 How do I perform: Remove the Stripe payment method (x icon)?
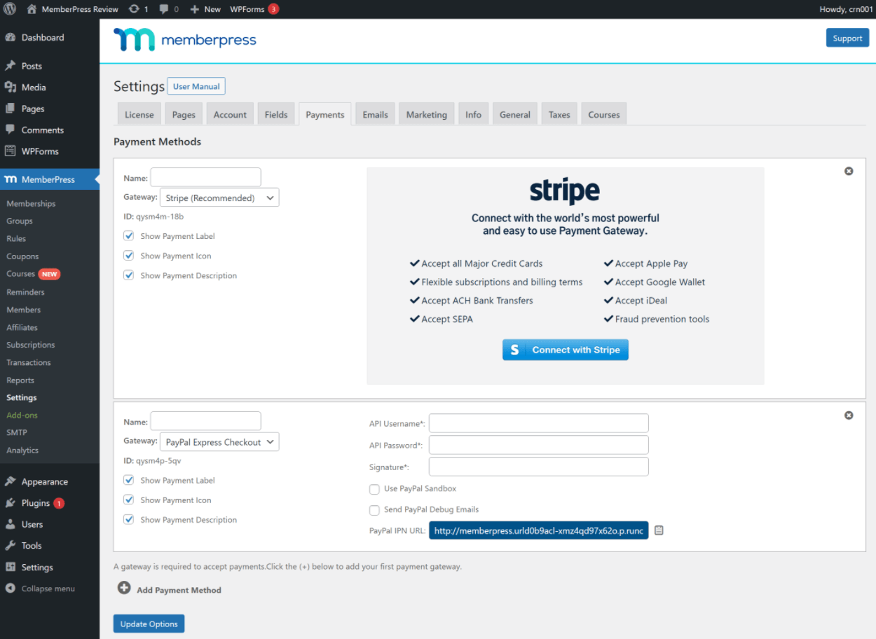coord(849,171)
